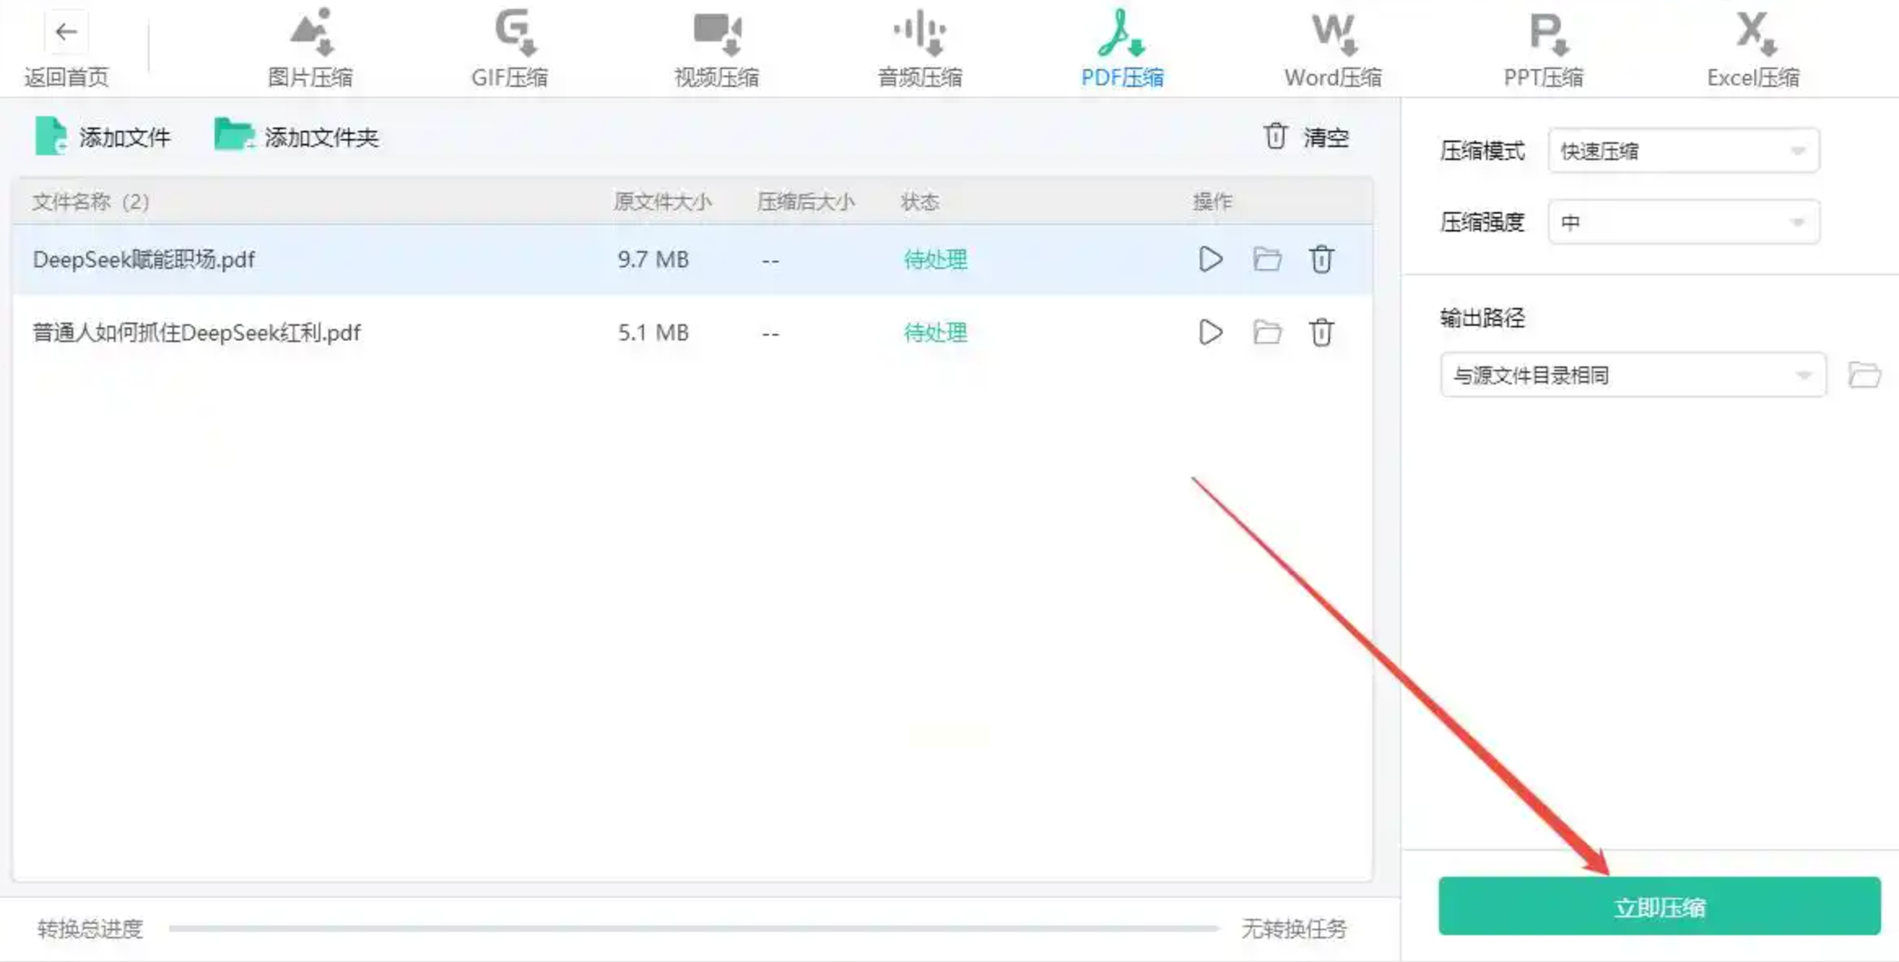
Task: Clear the file list with 清空
Action: pos(1306,137)
